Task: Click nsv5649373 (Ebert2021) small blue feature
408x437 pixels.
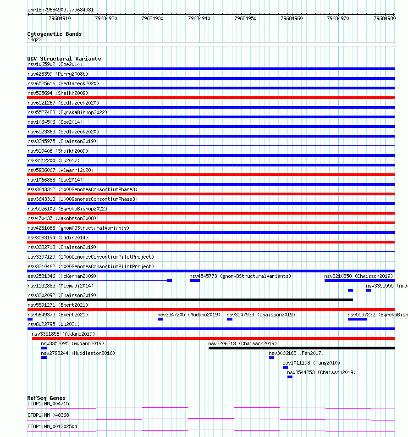Action: click(30, 319)
